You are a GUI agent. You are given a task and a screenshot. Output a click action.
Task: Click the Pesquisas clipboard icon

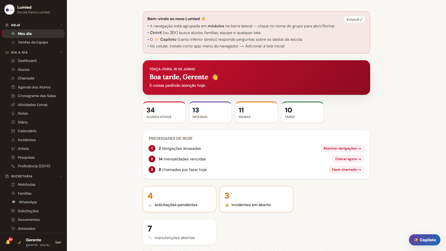[13, 158]
